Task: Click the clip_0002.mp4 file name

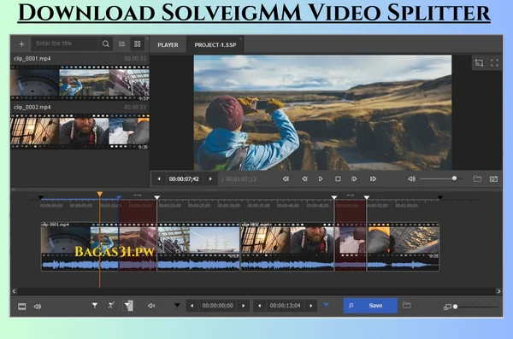Action: pos(32,108)
